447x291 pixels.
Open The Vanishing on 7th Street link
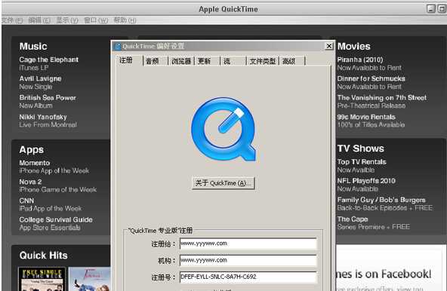click(x=382, y=102)
